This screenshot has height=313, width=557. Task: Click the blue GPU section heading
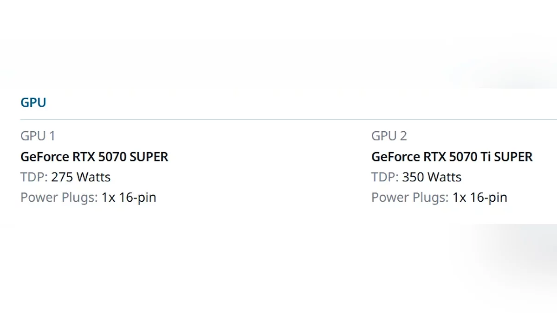point(33,102)
